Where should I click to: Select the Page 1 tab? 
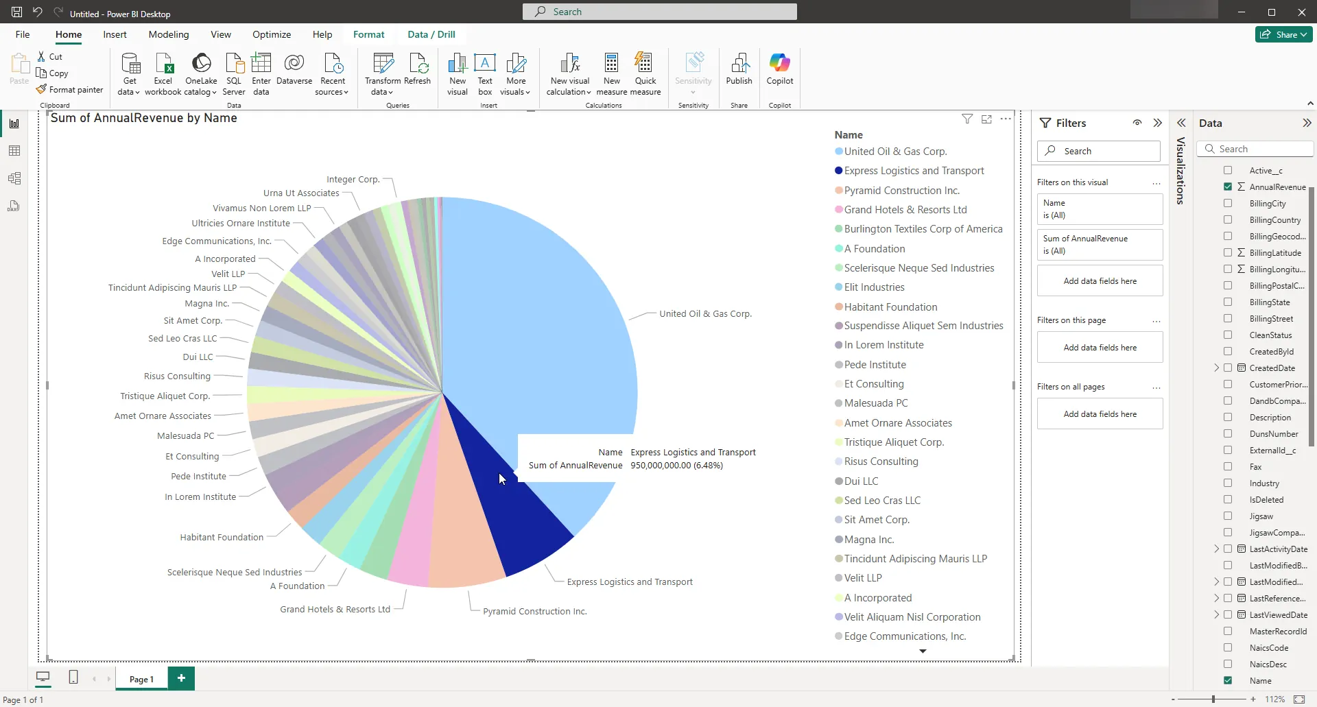[141, 679]
